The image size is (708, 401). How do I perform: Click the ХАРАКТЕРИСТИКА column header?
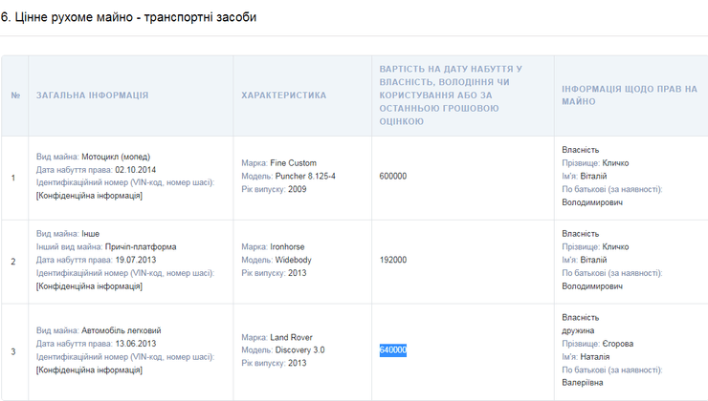(x=283, y=95)
